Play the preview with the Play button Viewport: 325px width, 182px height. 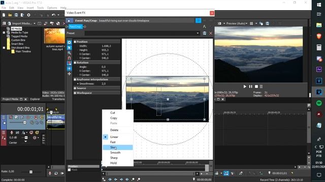coord(245,86)
